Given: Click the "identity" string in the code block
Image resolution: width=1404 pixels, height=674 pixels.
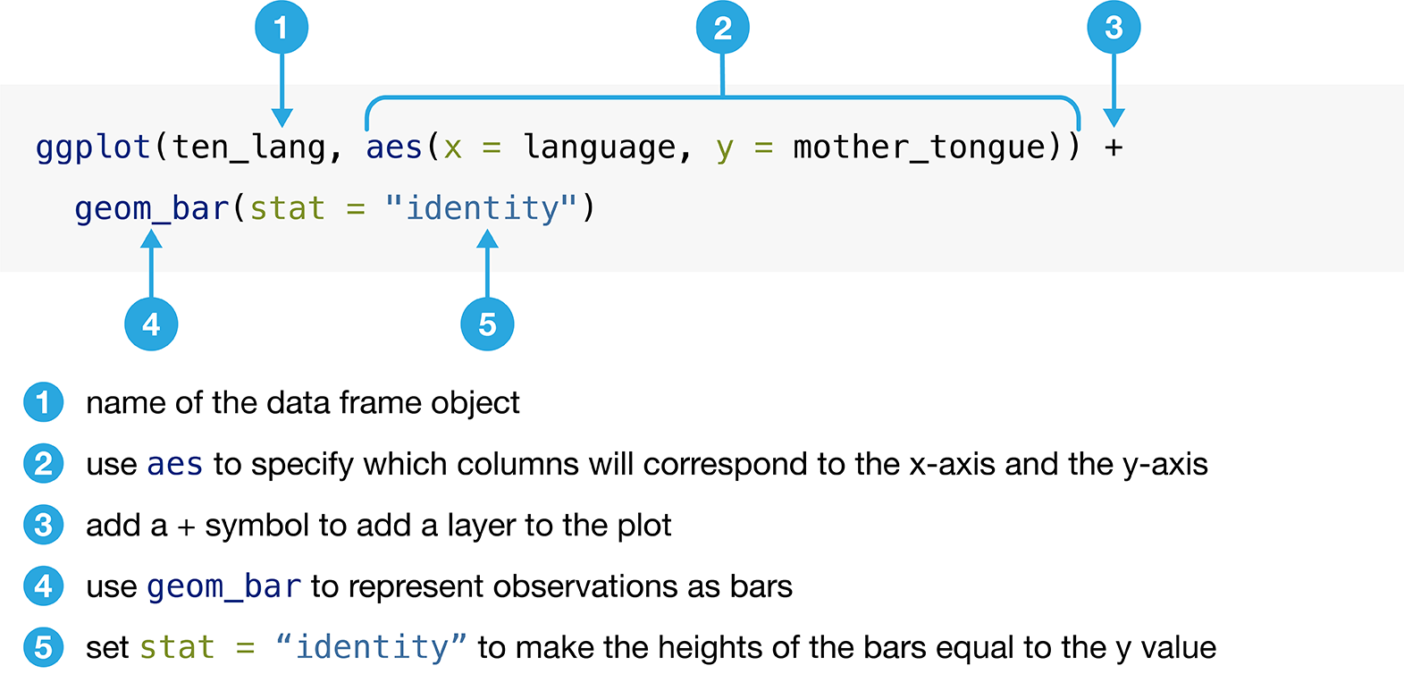Looking at the screenshot, I should (x=482, y=208).
